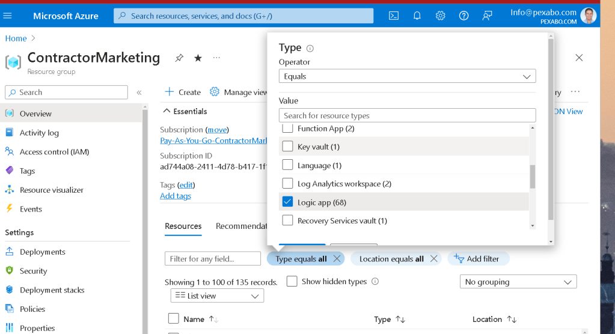Open the List view dropdown
Screen dimensions: 615x334
tap(217, 296)
